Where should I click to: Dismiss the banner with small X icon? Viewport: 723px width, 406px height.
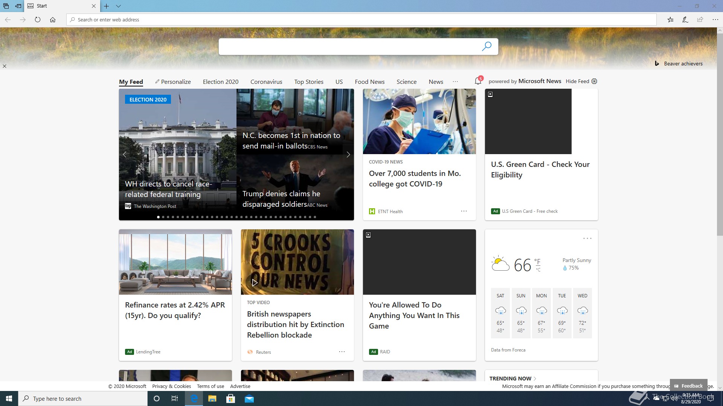pyautogui.click(x=5, y=66)
